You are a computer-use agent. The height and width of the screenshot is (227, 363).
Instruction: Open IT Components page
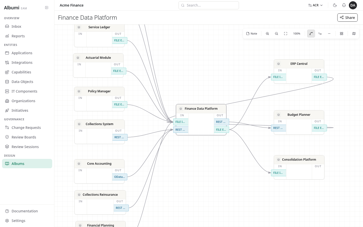pyautogui.click(x=27, y=91)
